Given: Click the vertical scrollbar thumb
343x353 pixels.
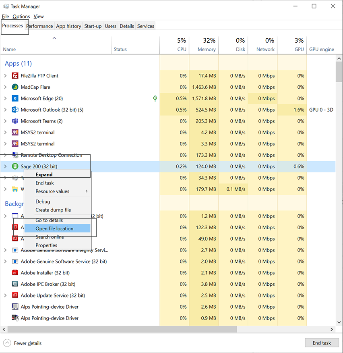Looking at the screenshot, I should coord(339,71).
